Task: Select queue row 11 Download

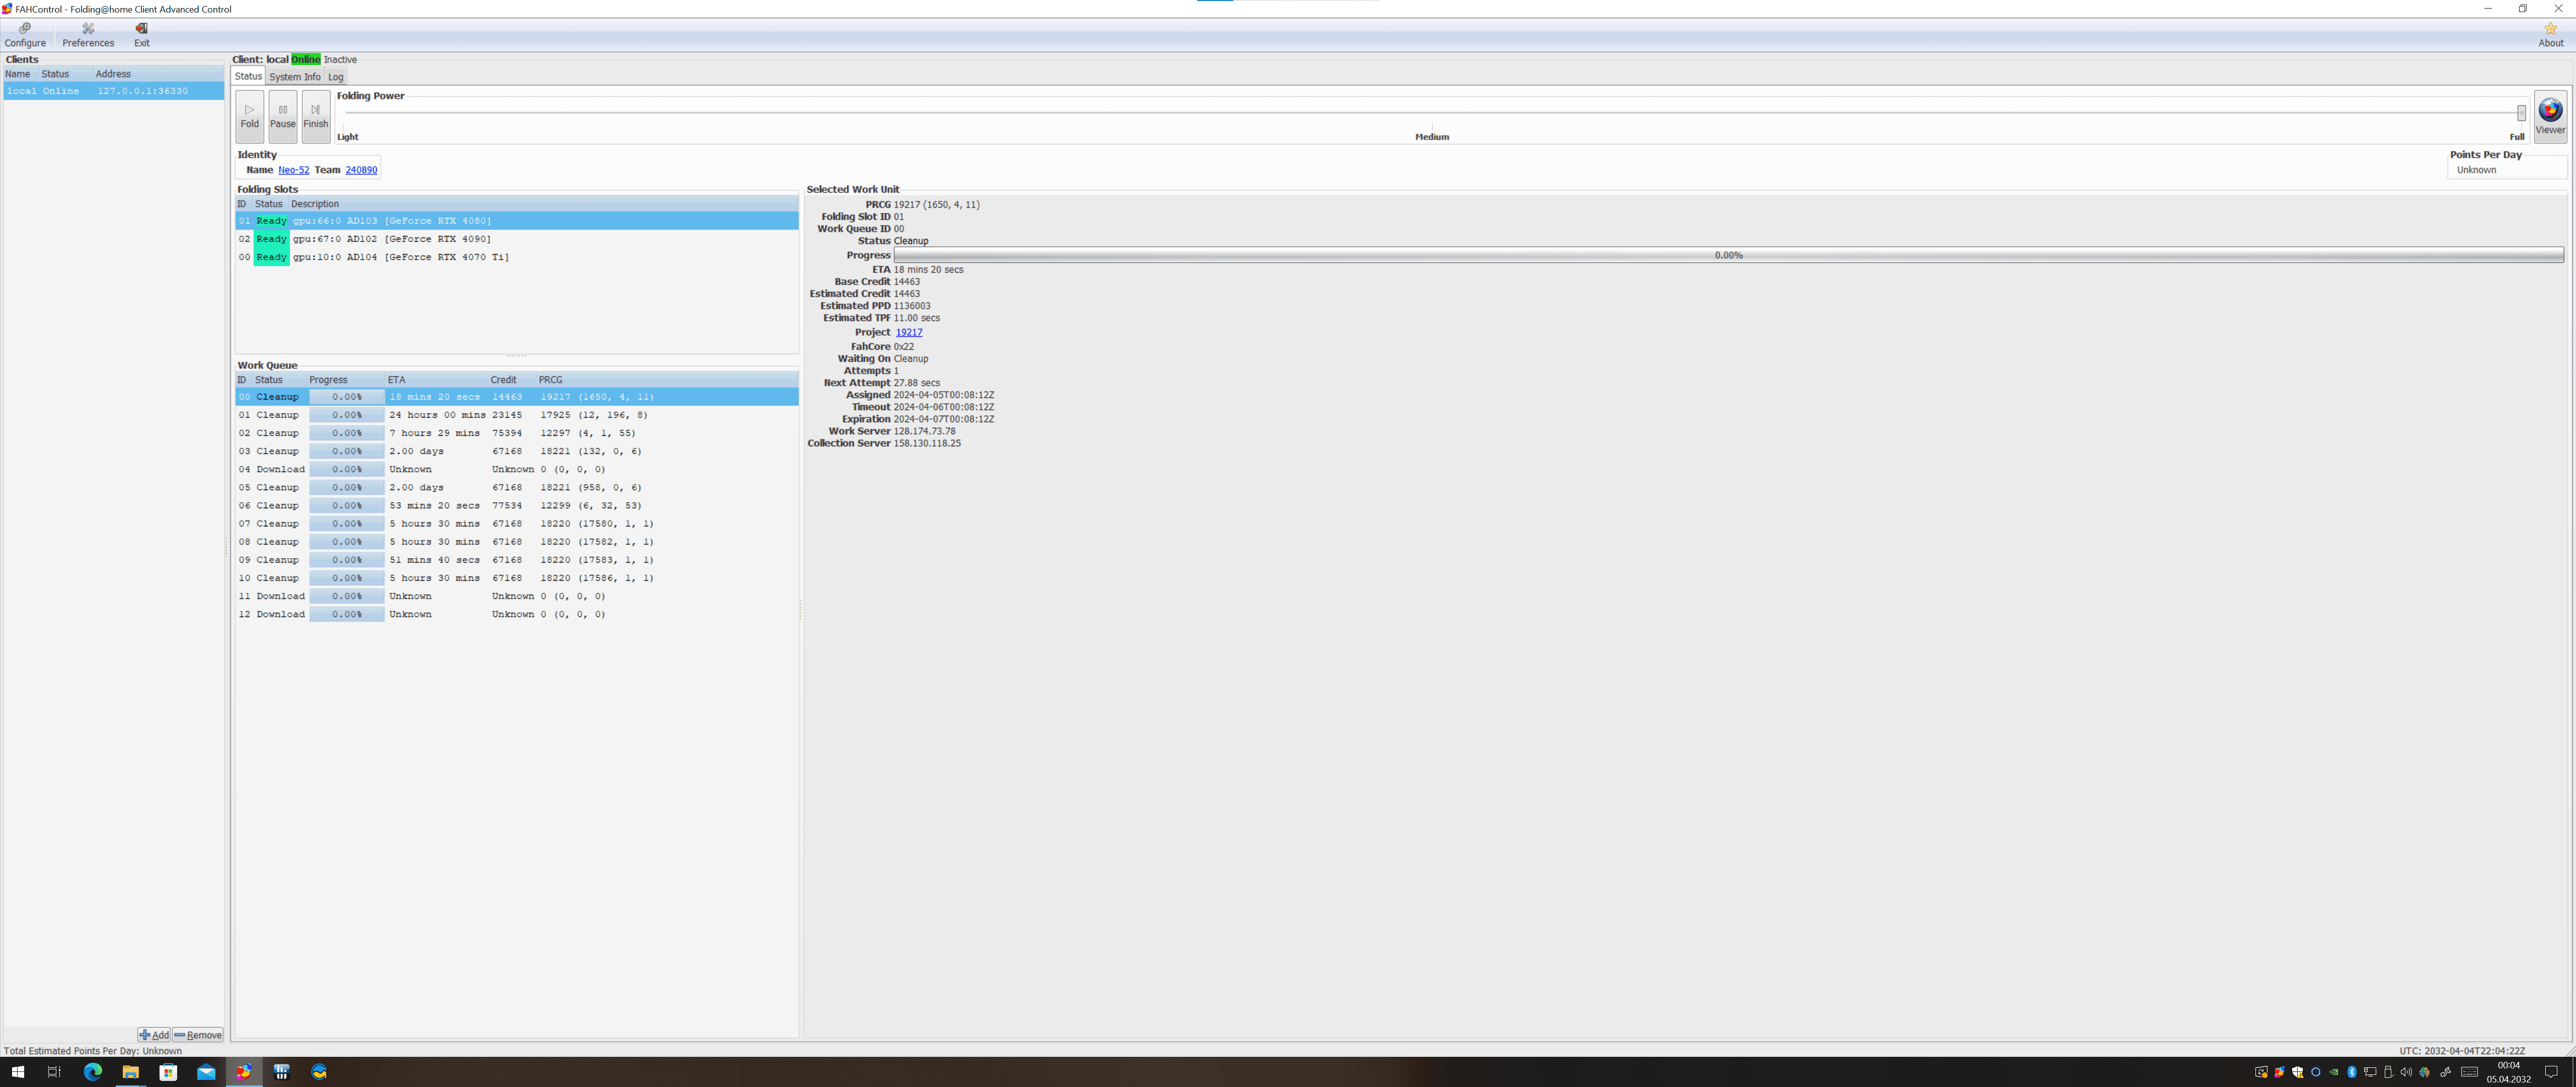Action: 517,596
